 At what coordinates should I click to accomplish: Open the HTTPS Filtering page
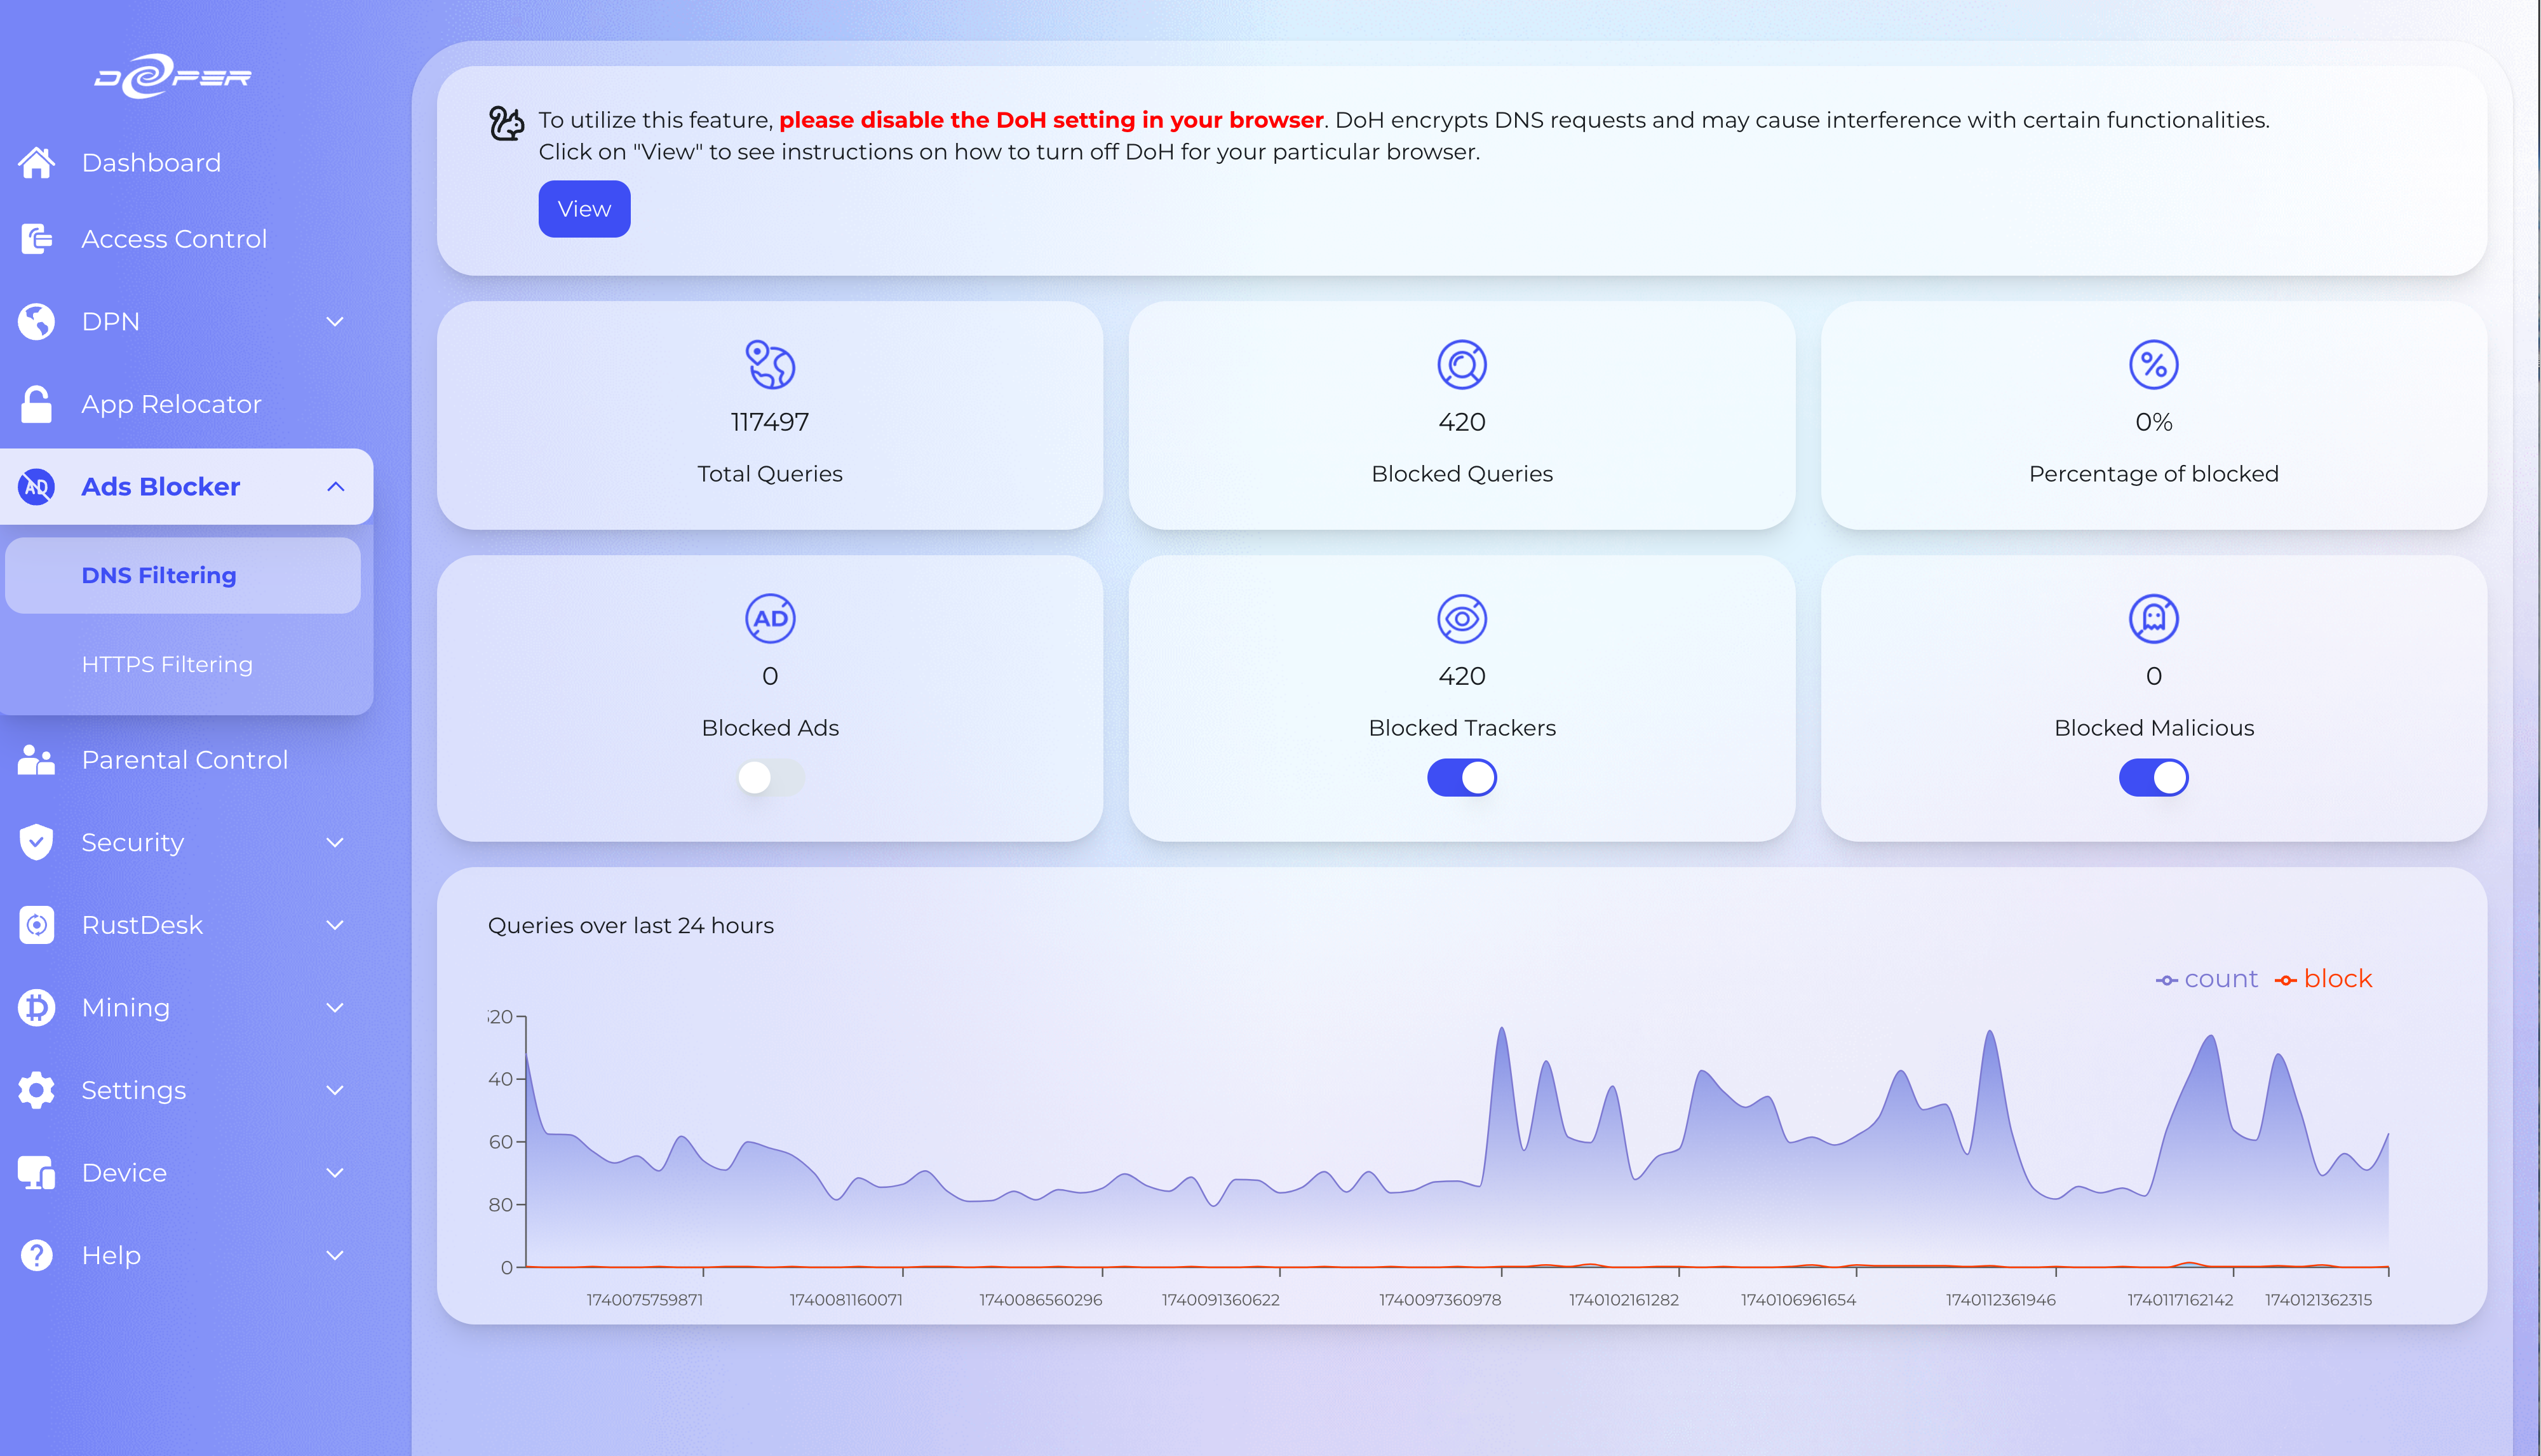pyautogui.click(x=167, y=665)
